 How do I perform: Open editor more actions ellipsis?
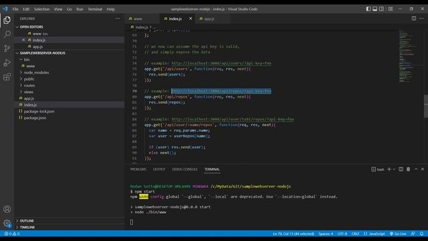[421, 18]
